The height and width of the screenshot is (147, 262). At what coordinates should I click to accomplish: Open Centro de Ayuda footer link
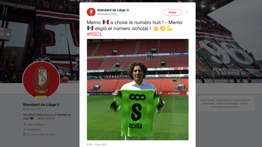point(242,100)
